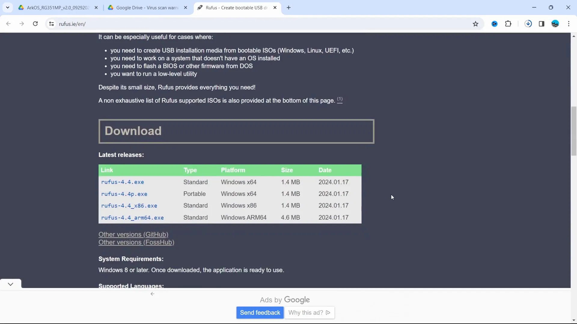Click Why this ad? button
The height and width of the screenshot is (324, 577).
click(x=310, y=313)
